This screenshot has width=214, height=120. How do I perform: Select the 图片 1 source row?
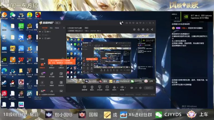(52, 32)
